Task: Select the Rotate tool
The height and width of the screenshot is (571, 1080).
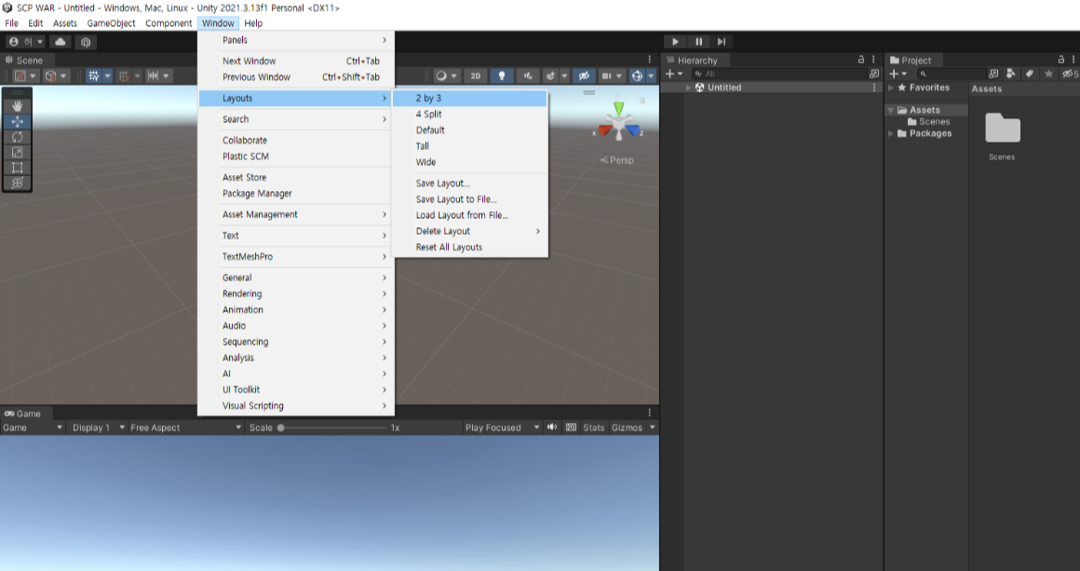Action: (17, 136)
